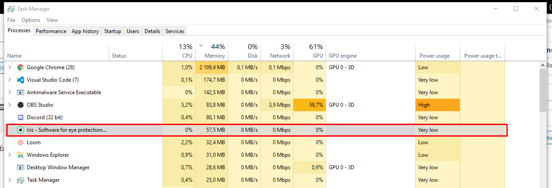
Task: Select the Windows Explorer process name
Action: 48,155
